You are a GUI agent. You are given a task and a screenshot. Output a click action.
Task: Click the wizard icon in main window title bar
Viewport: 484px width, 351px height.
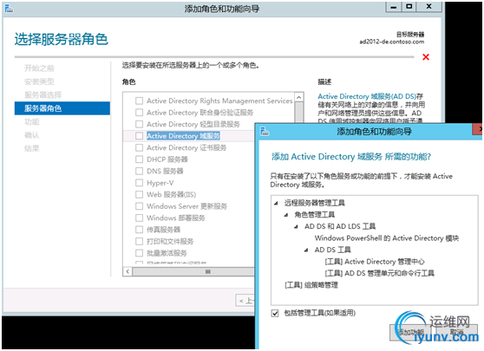pos(9,9)
